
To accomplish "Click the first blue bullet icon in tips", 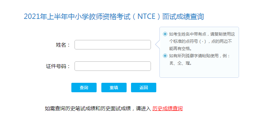I will click(165, 34).
